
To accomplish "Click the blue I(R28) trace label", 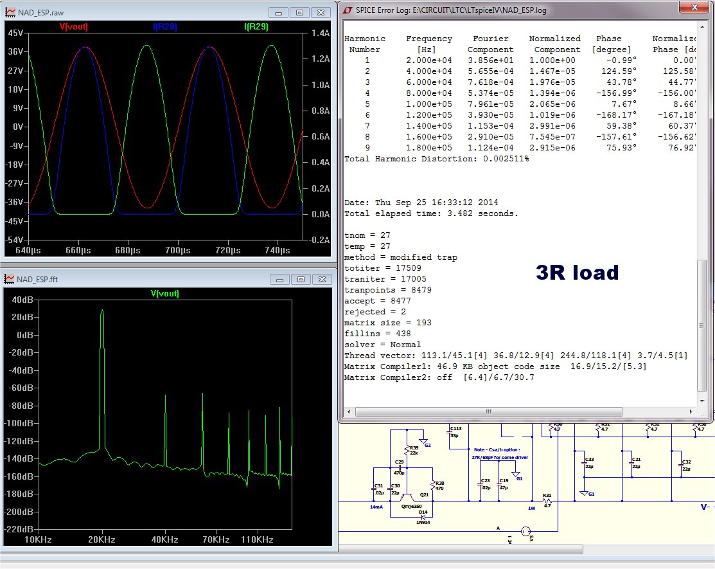I will pos(165,26).
